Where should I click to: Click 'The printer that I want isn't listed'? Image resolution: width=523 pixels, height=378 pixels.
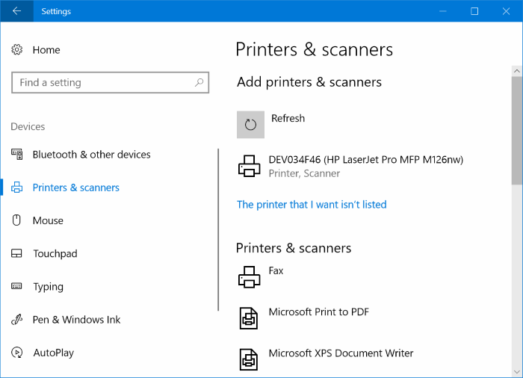click(x=312, y=204)
